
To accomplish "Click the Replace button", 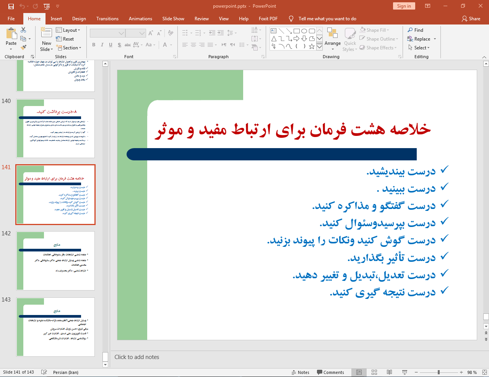I will [419, 39].
